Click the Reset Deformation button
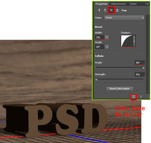Screen dimensions: 151x143 (x=119, y=89)
